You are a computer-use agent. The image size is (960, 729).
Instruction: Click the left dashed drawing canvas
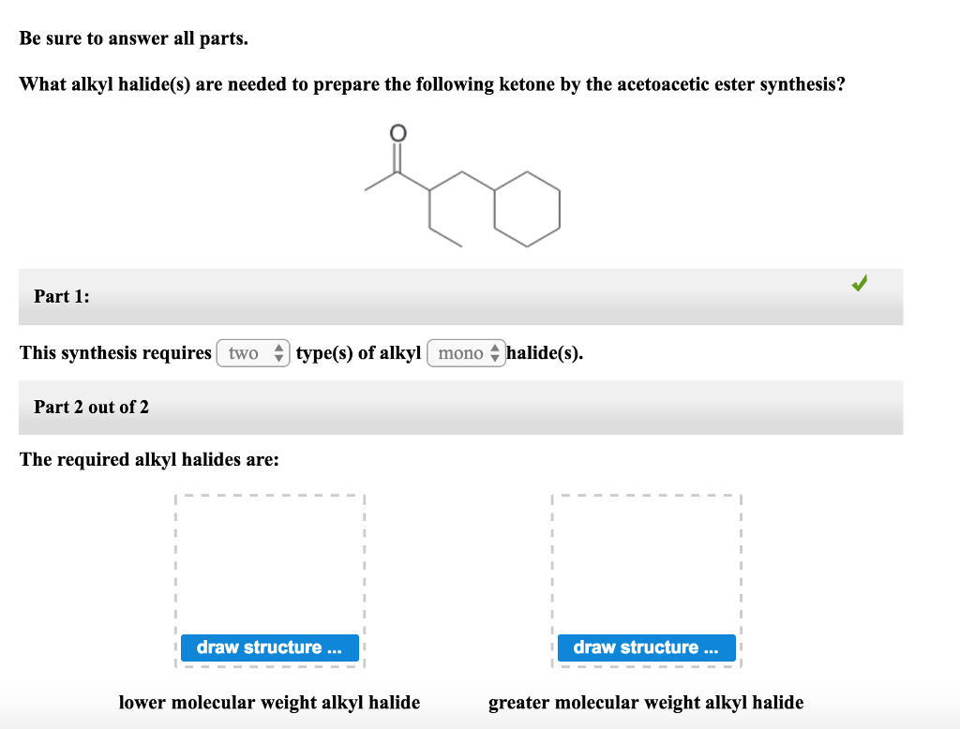[x=270, y=562]
